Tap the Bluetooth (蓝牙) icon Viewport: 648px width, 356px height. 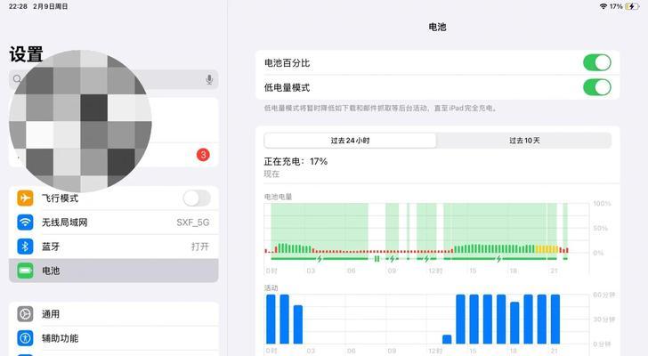point(25,247)
